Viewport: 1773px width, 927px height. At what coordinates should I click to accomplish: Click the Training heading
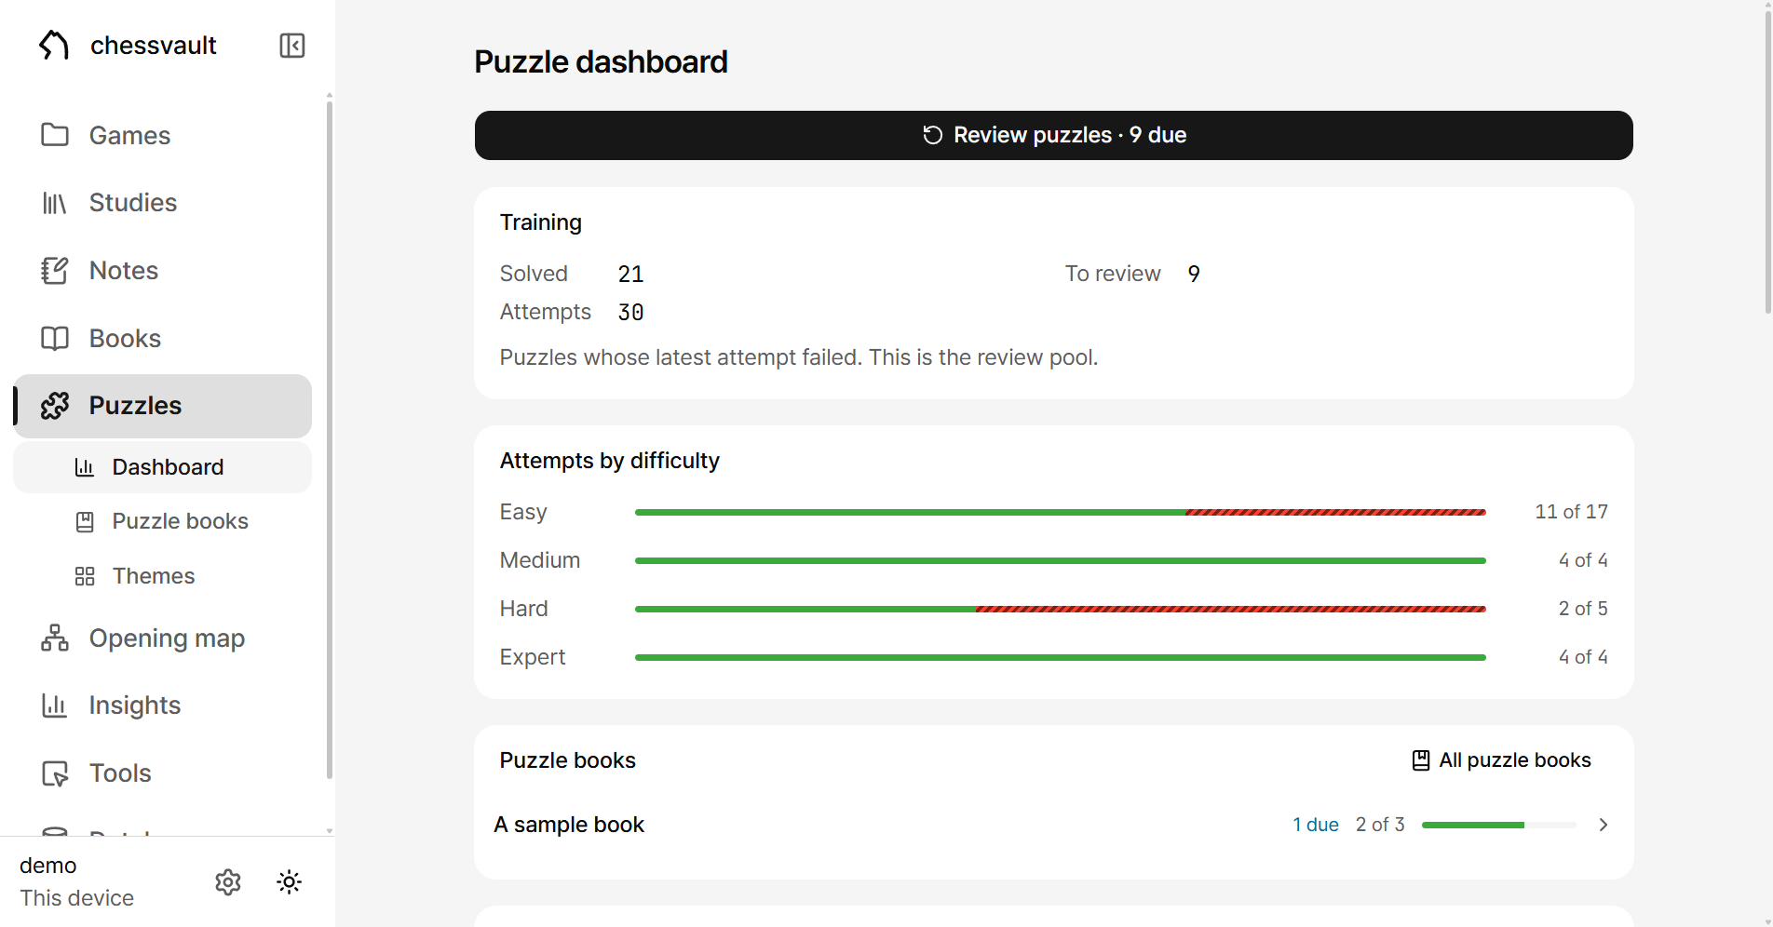tap(541, 222)
